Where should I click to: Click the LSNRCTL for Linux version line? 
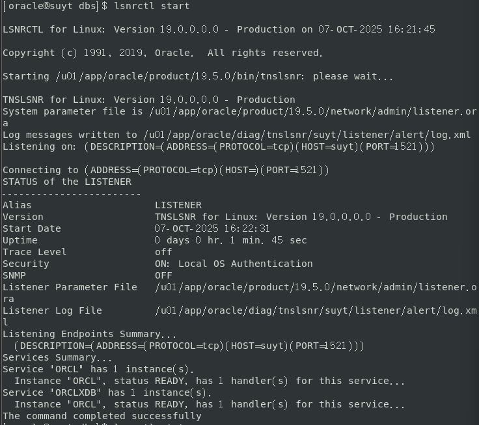[219, 29]
